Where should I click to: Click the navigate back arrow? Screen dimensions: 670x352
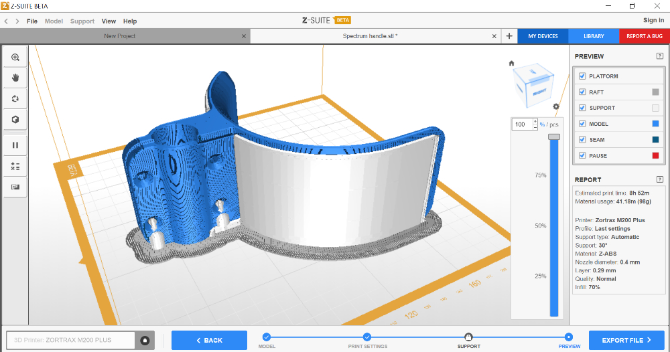click(6, 21)
